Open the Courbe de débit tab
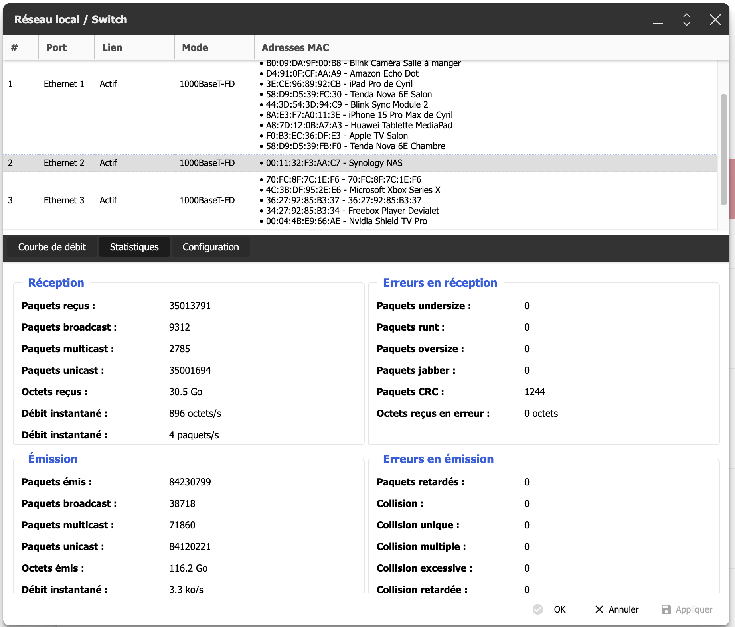Image resolution: width=735 pixels, height=627 pixels. (x=52, y=247)
